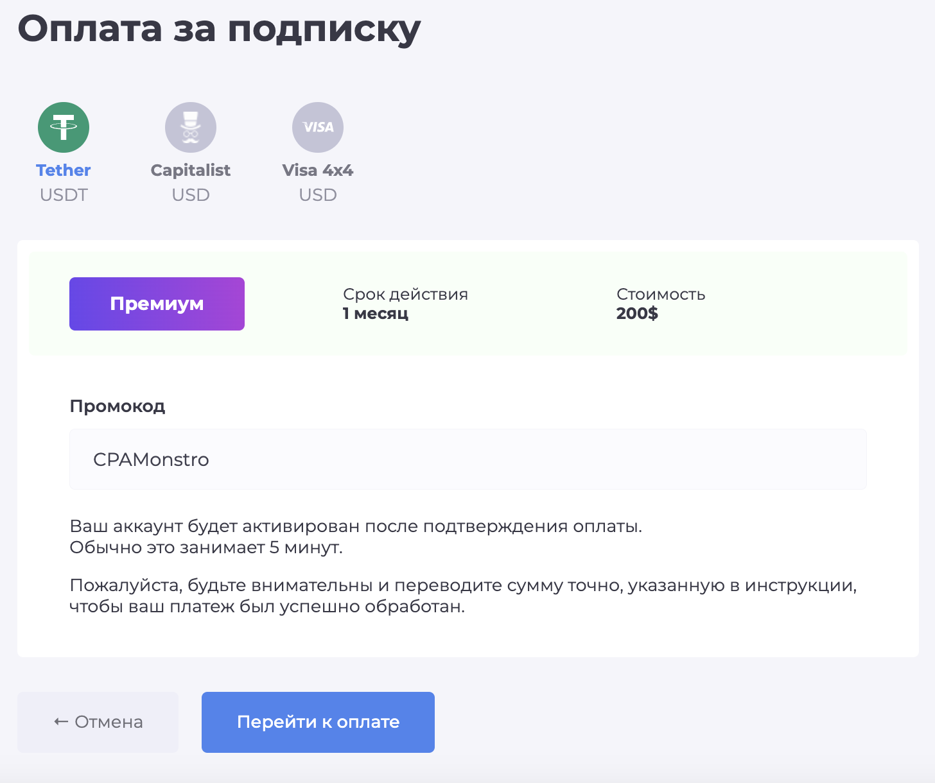Click the 200$ cost value
Viewport: 935px width, 783px height.
point(637,313)
